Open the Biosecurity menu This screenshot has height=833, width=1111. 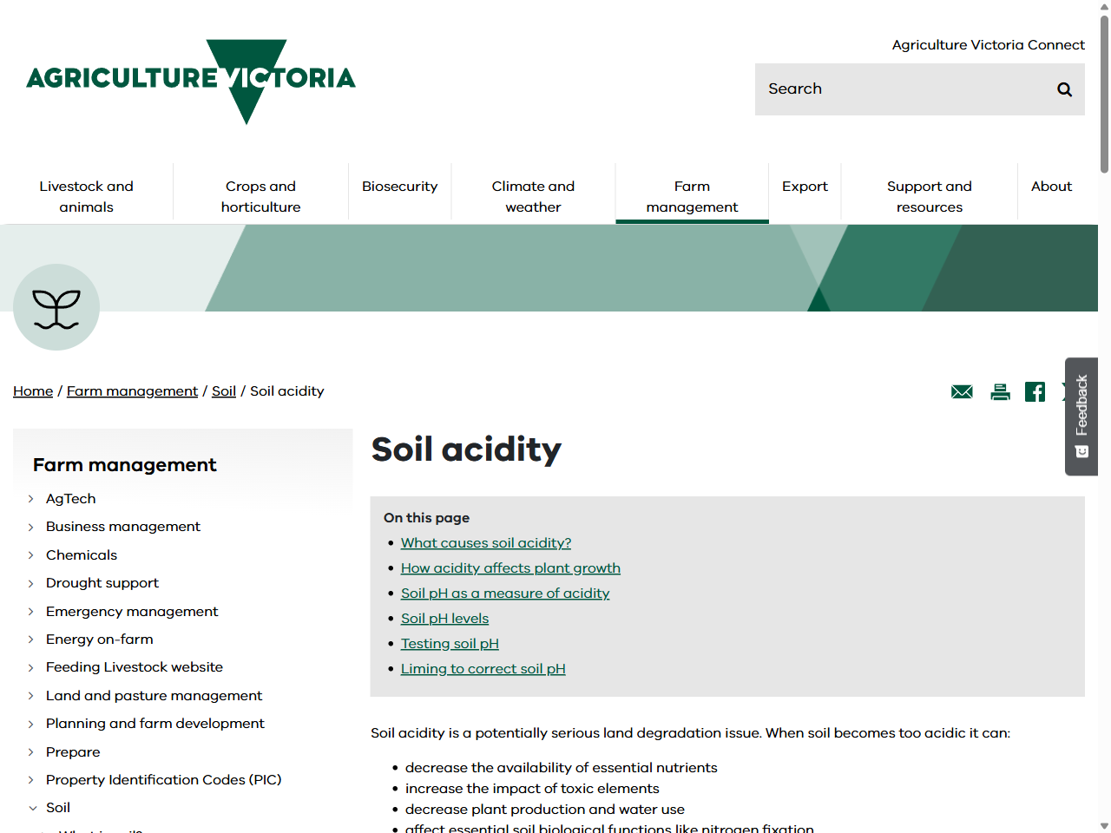[399, 186]
